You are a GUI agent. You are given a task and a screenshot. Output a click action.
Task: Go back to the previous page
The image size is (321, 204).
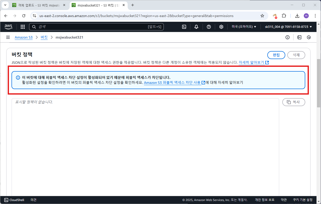point(6,16)
